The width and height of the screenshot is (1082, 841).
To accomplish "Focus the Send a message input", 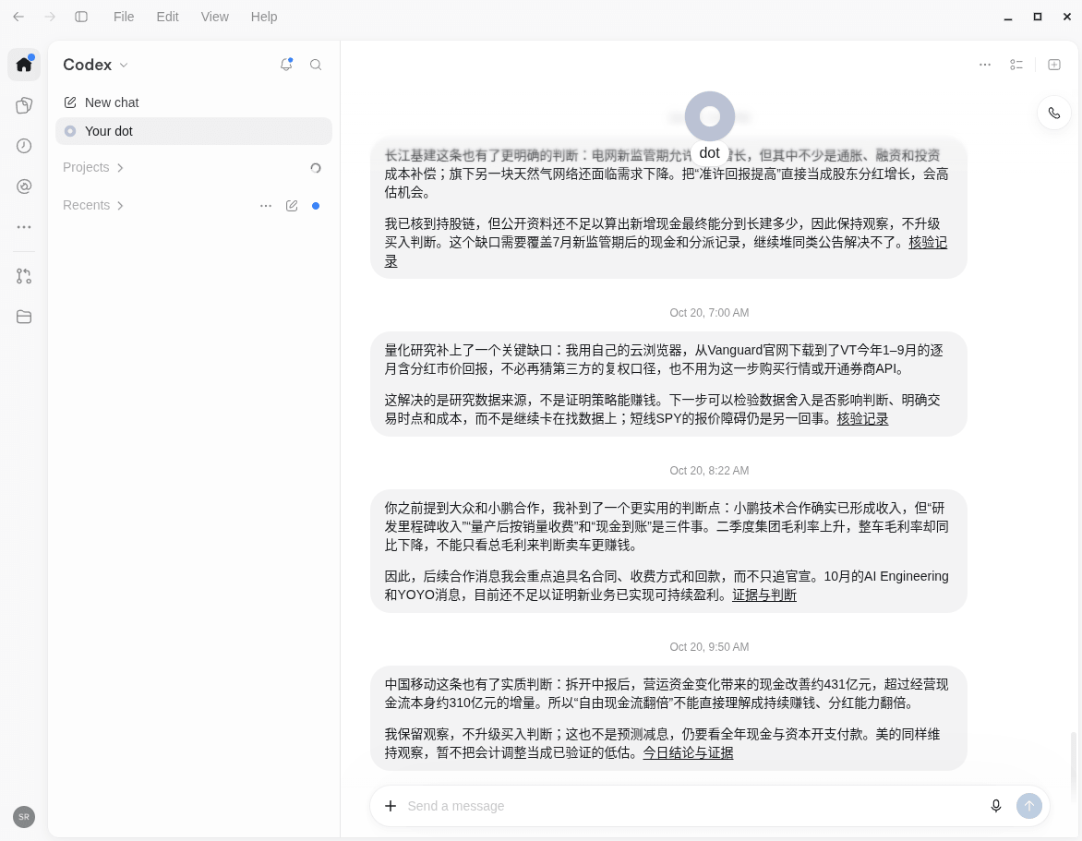I will pyautogui.click(x=690, y=806).
